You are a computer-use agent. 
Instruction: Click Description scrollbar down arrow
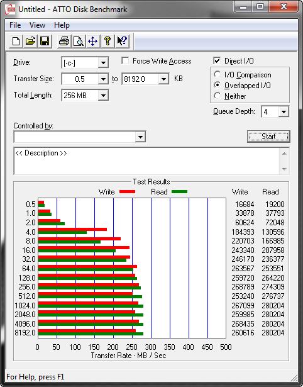(x=284, y=169)
